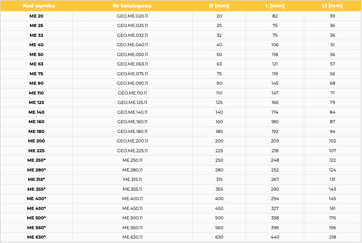Select catalog number GEO.ME.040.11
The height and width of the screenshot is (243, 362).
click(132, 45)
